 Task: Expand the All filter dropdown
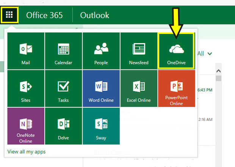(x=205, y=54)
